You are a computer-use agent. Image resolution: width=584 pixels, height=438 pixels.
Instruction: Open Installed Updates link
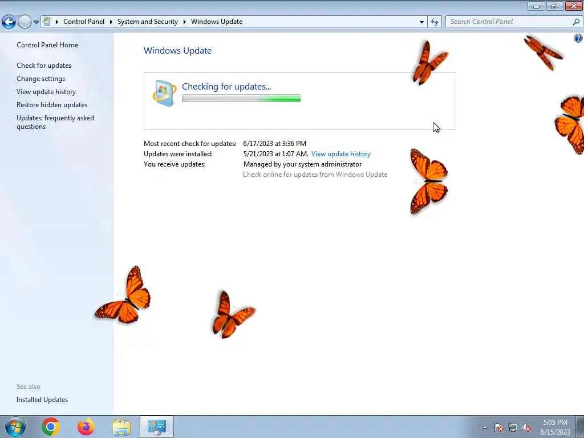click(x=42, y=400)
